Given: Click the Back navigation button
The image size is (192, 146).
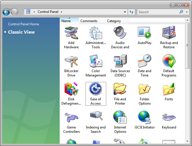Looking at the screenshot, I should coord(6,12).
